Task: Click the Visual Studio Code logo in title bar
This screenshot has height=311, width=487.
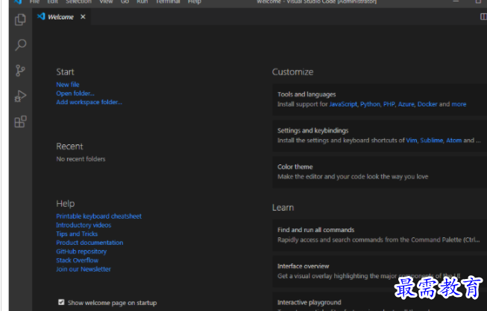Action: (18, 1)
